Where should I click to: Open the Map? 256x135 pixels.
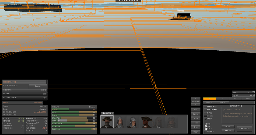[196, 118]
